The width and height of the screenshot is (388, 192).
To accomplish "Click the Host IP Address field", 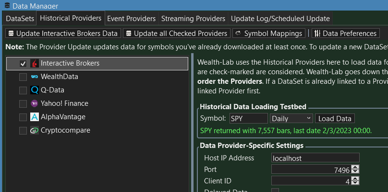I will [x=315, y=158].
